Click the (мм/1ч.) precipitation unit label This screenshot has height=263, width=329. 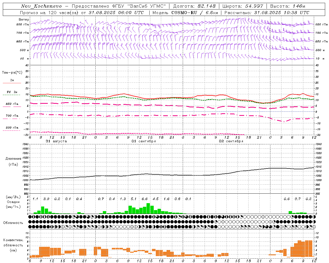[x=13, y=207]
